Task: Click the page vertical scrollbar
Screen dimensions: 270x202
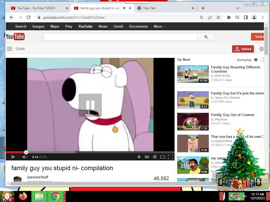Action: tap(266, 41)
